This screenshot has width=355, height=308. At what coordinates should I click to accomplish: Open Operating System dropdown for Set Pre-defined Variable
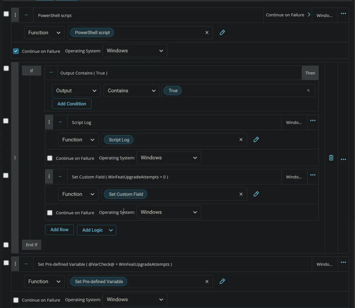click(x=135, y=299)
